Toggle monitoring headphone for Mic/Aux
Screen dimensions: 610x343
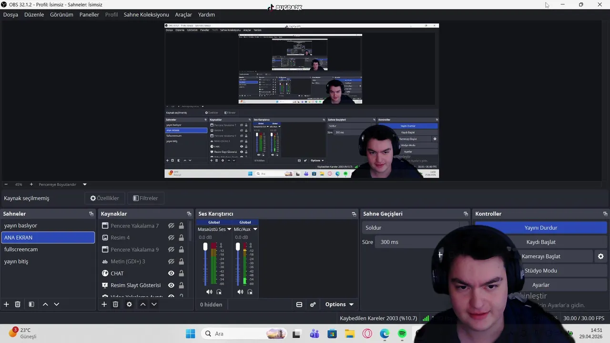point(250,292)
